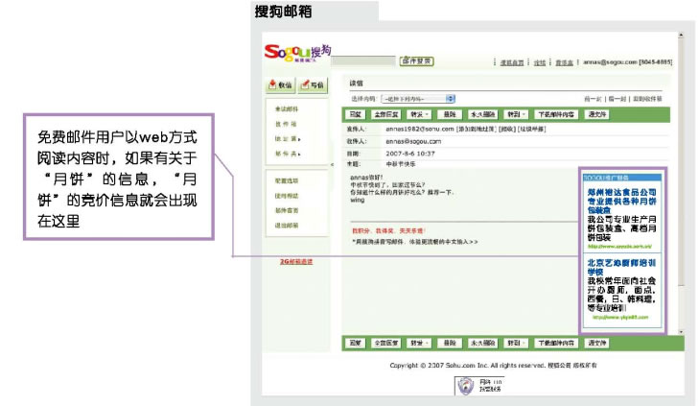Open the green URL under the 月饼包装盒 ad
Screen dimensions: 699x406
(619, 247)
